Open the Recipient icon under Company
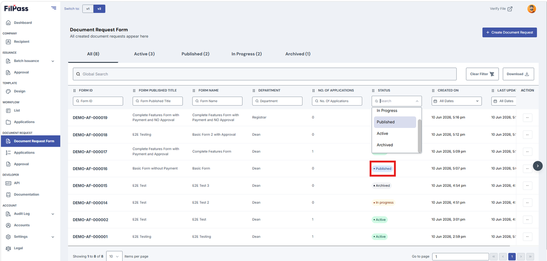The height and width of the screenshot is (261, 547). (8, 41)
